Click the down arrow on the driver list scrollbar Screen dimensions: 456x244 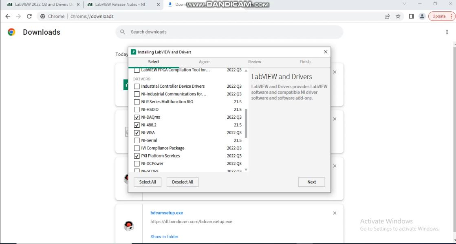click(246, 169)
